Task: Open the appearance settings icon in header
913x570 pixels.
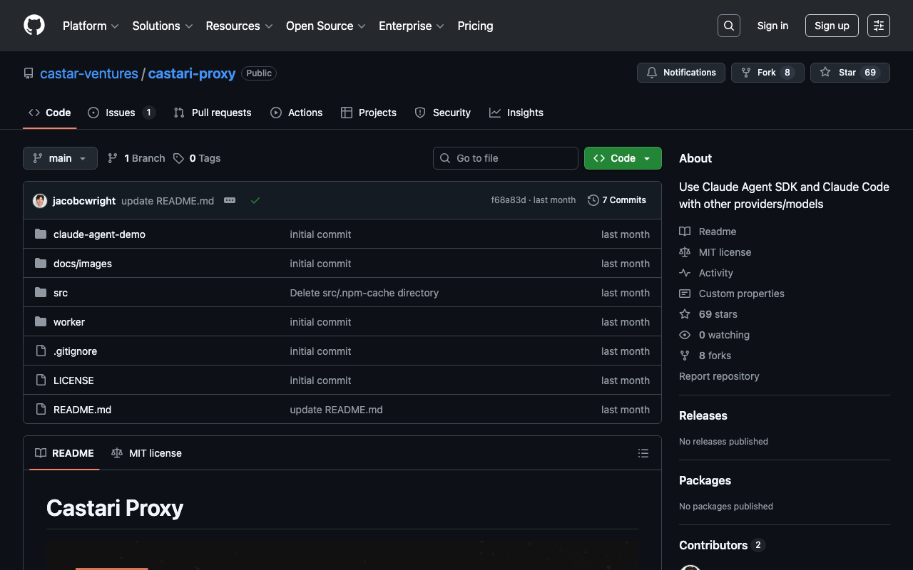Action: point(878,26)
